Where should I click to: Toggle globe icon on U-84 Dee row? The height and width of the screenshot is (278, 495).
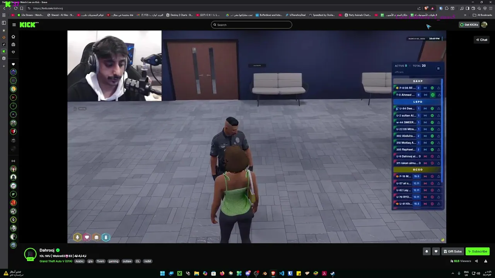coord(432,108)
